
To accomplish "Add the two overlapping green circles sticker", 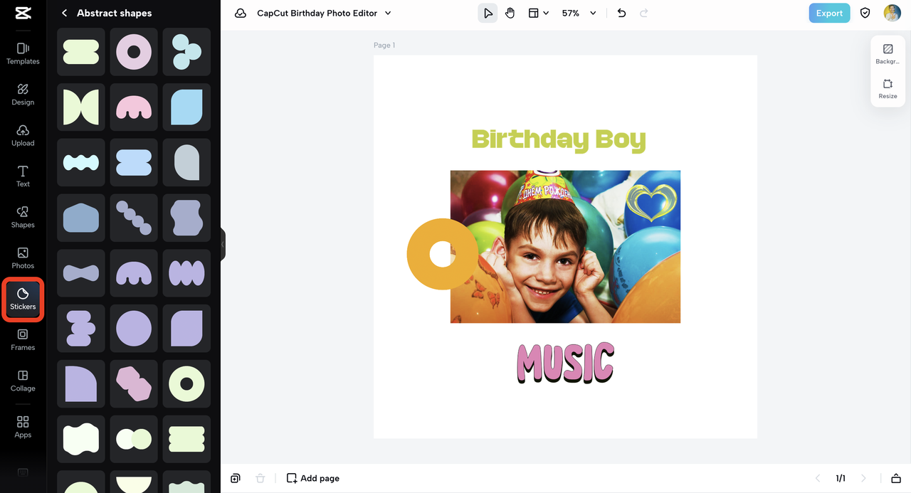I will (x=134, y=439).
